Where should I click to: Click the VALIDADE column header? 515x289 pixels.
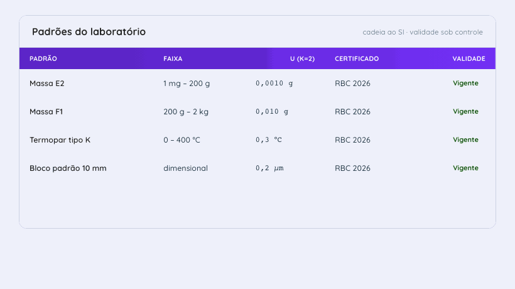(469, 59)
